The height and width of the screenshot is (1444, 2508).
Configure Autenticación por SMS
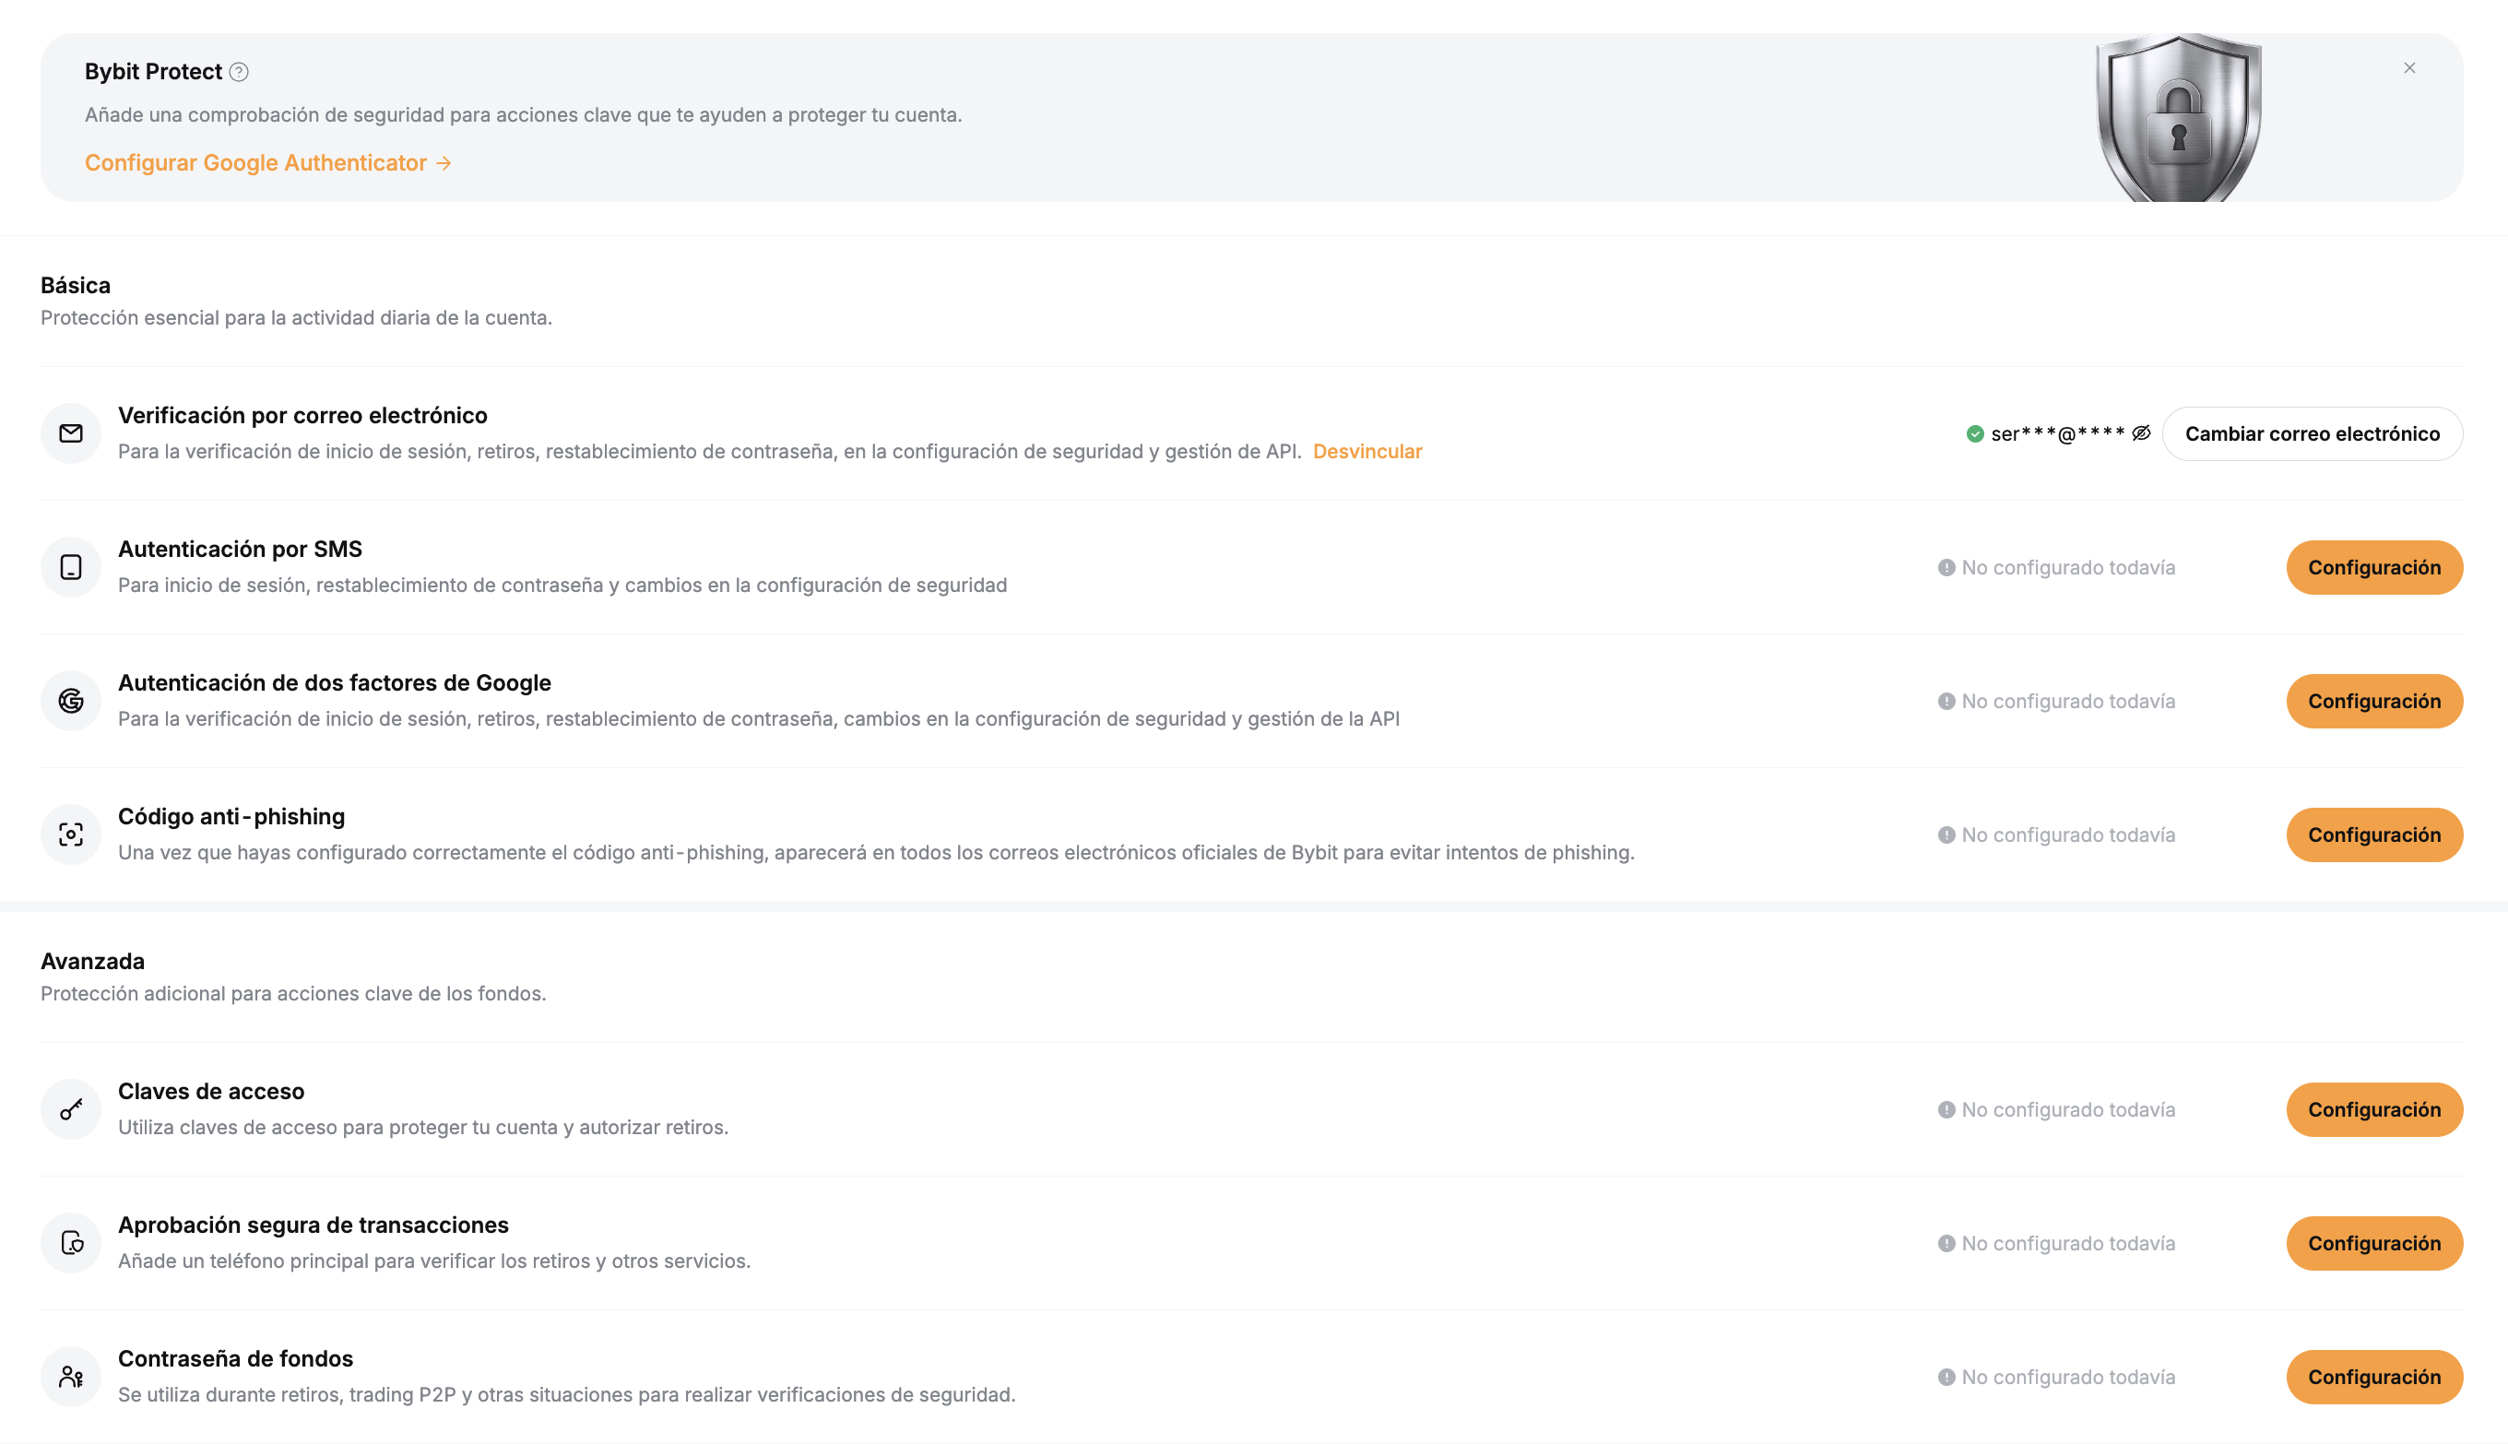click(2374, 567)
